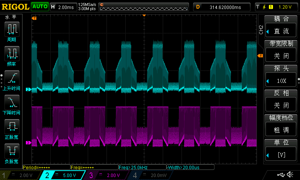Click the Horizontal (水平) menu title
The image size is (300, 180).
11,17
